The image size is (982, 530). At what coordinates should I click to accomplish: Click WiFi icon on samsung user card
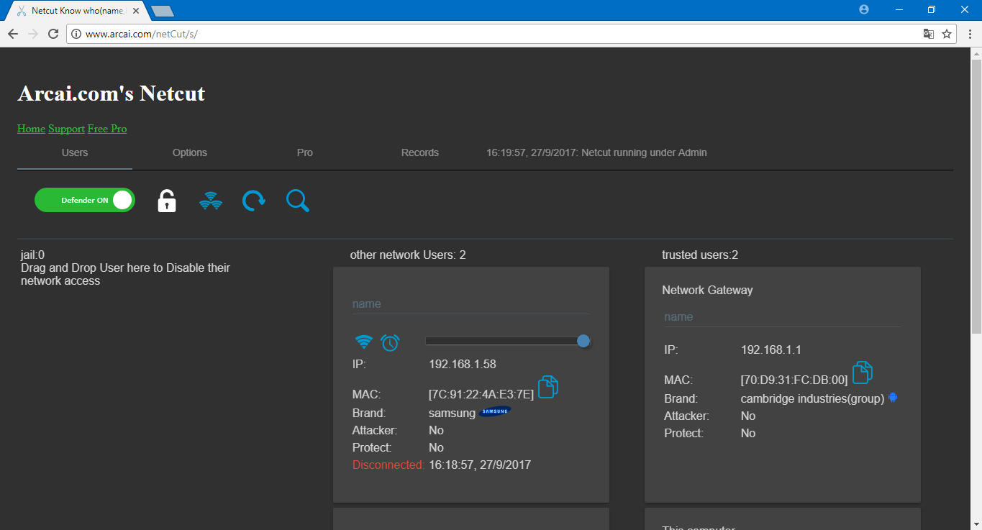point(364,342)
